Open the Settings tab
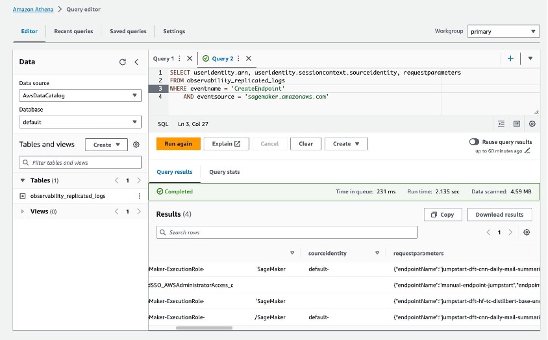548x340 pixels. pyautogui.click(x=174, y=31)
